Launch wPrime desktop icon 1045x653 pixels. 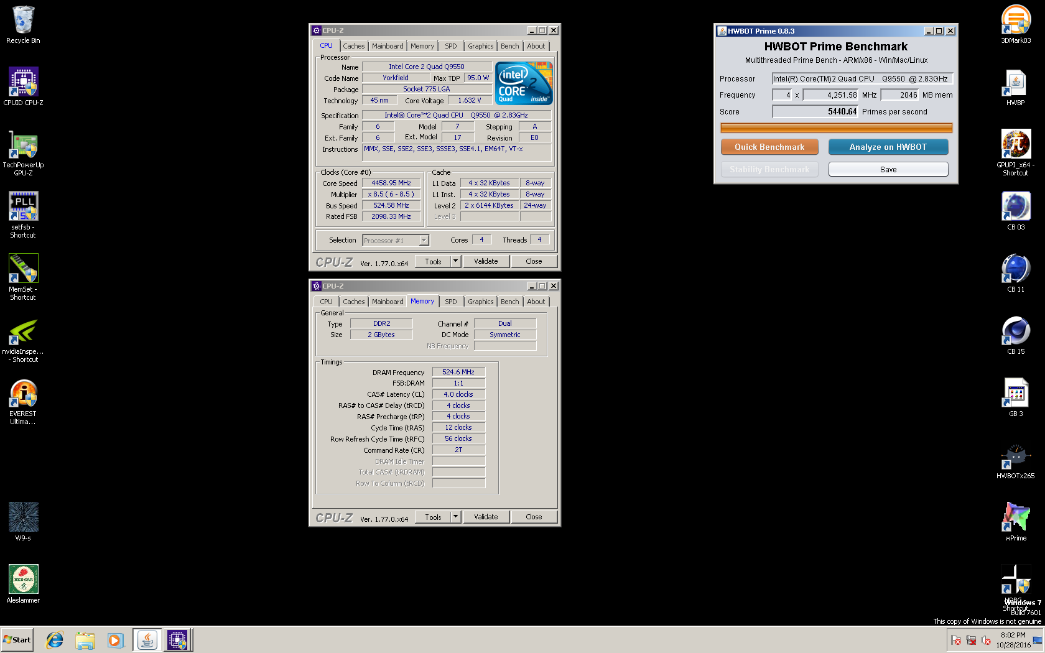(x=1016, y=522)
